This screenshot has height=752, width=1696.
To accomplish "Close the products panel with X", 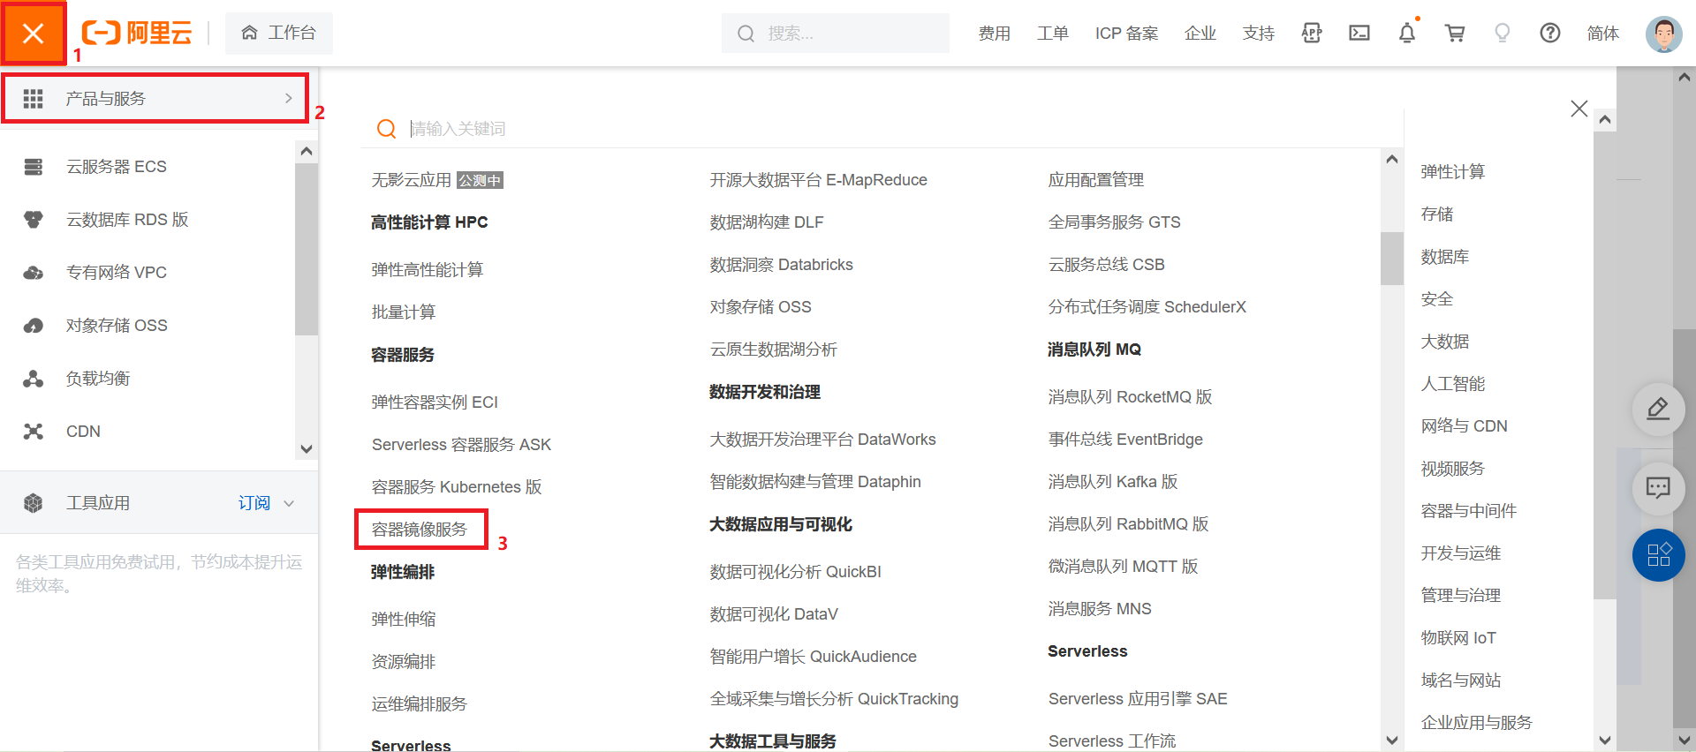I will [x=1579, y=109].
